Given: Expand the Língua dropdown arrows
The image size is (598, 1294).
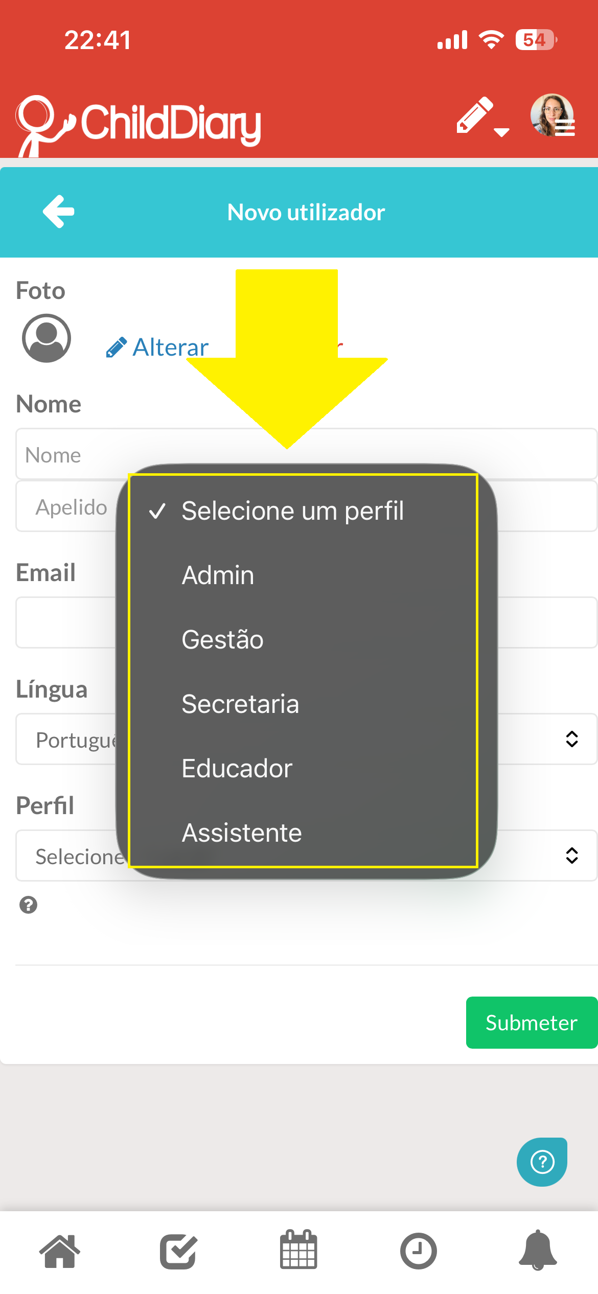Looking at the screenshot, I should 572,739.
